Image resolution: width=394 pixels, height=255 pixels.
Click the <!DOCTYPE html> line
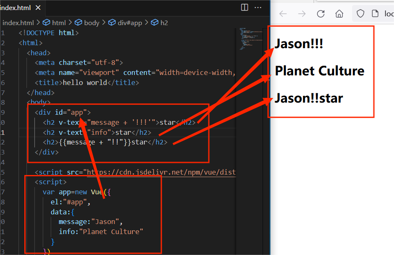coord(49,33)
